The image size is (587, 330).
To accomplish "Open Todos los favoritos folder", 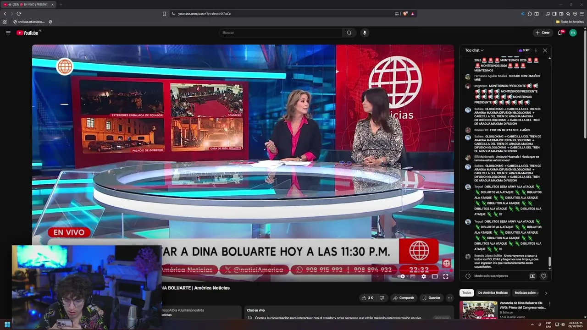I will pos(570,22).
